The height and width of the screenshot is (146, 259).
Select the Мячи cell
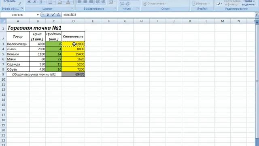pos(18,59)
